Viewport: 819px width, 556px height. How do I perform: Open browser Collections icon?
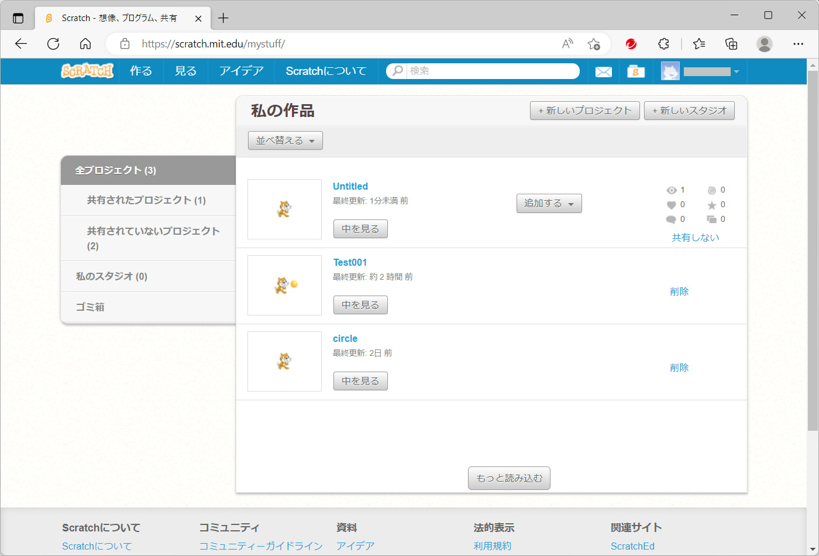pos(731,44)
